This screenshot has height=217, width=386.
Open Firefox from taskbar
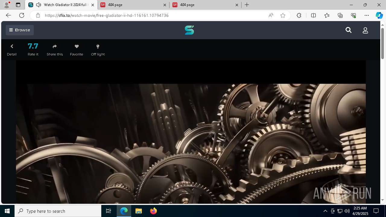pyautogui.click(x=153, y=211)
